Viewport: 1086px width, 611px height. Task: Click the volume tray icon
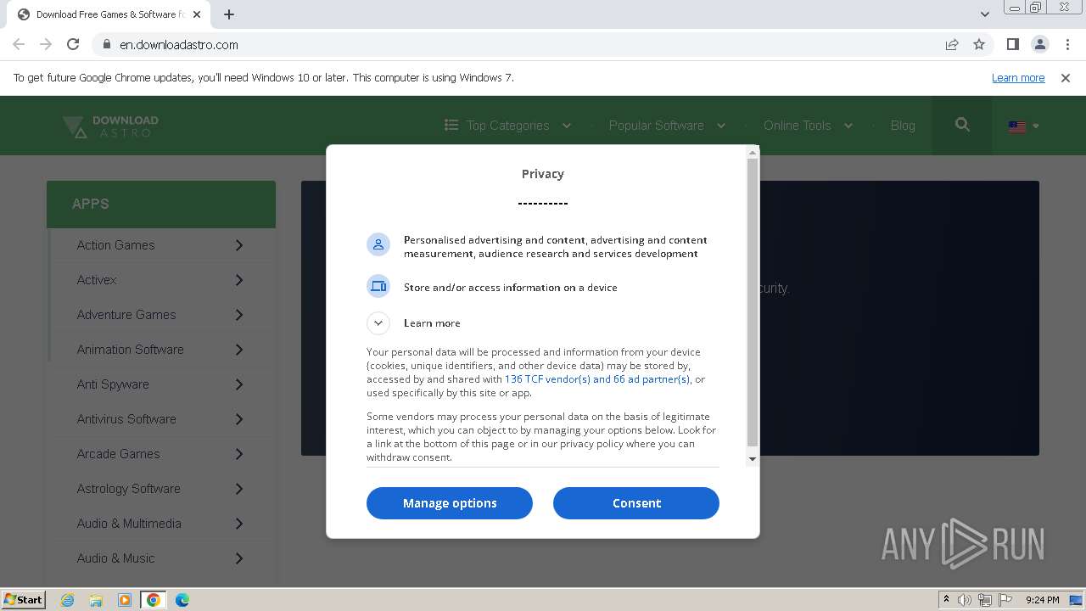point(965,600)
